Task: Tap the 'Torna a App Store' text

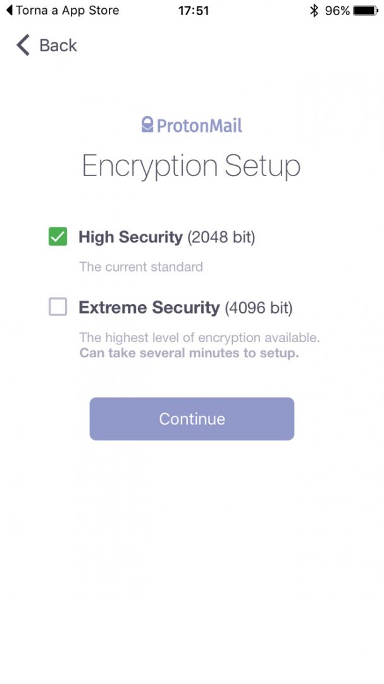Action: 67,10
